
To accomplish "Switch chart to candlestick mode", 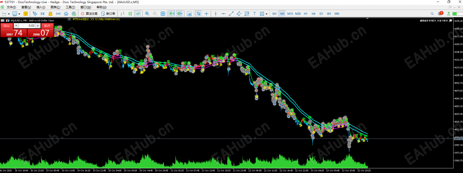I will click(130, 13).
